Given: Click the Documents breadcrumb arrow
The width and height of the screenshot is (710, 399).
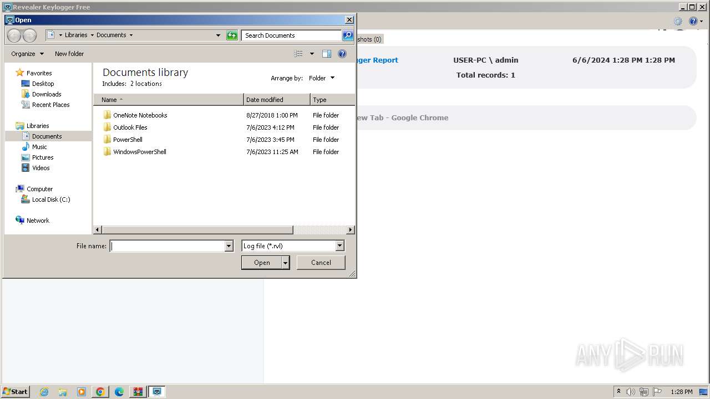Looking at the screenshot, I should pos(131,35).
